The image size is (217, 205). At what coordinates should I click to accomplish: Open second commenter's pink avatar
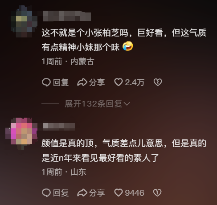pos(21,133)
